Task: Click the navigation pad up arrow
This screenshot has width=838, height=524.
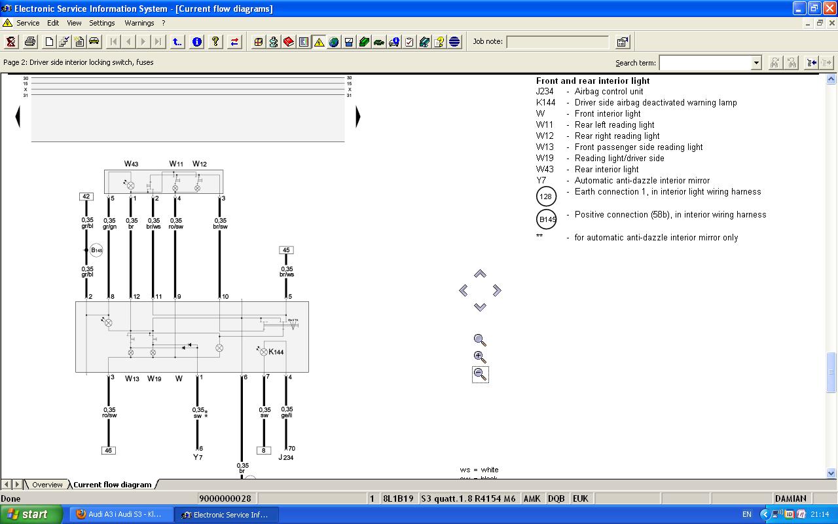Action: click(480, 274)
